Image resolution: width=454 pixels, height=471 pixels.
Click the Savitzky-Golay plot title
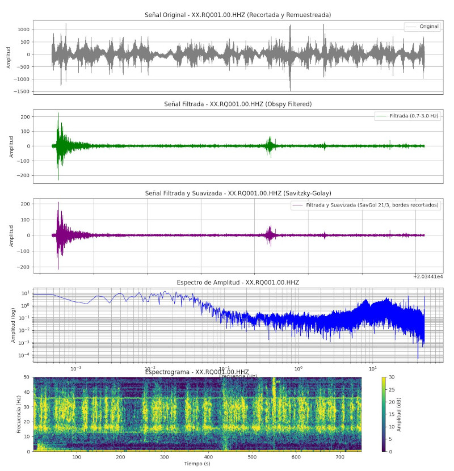238,194
